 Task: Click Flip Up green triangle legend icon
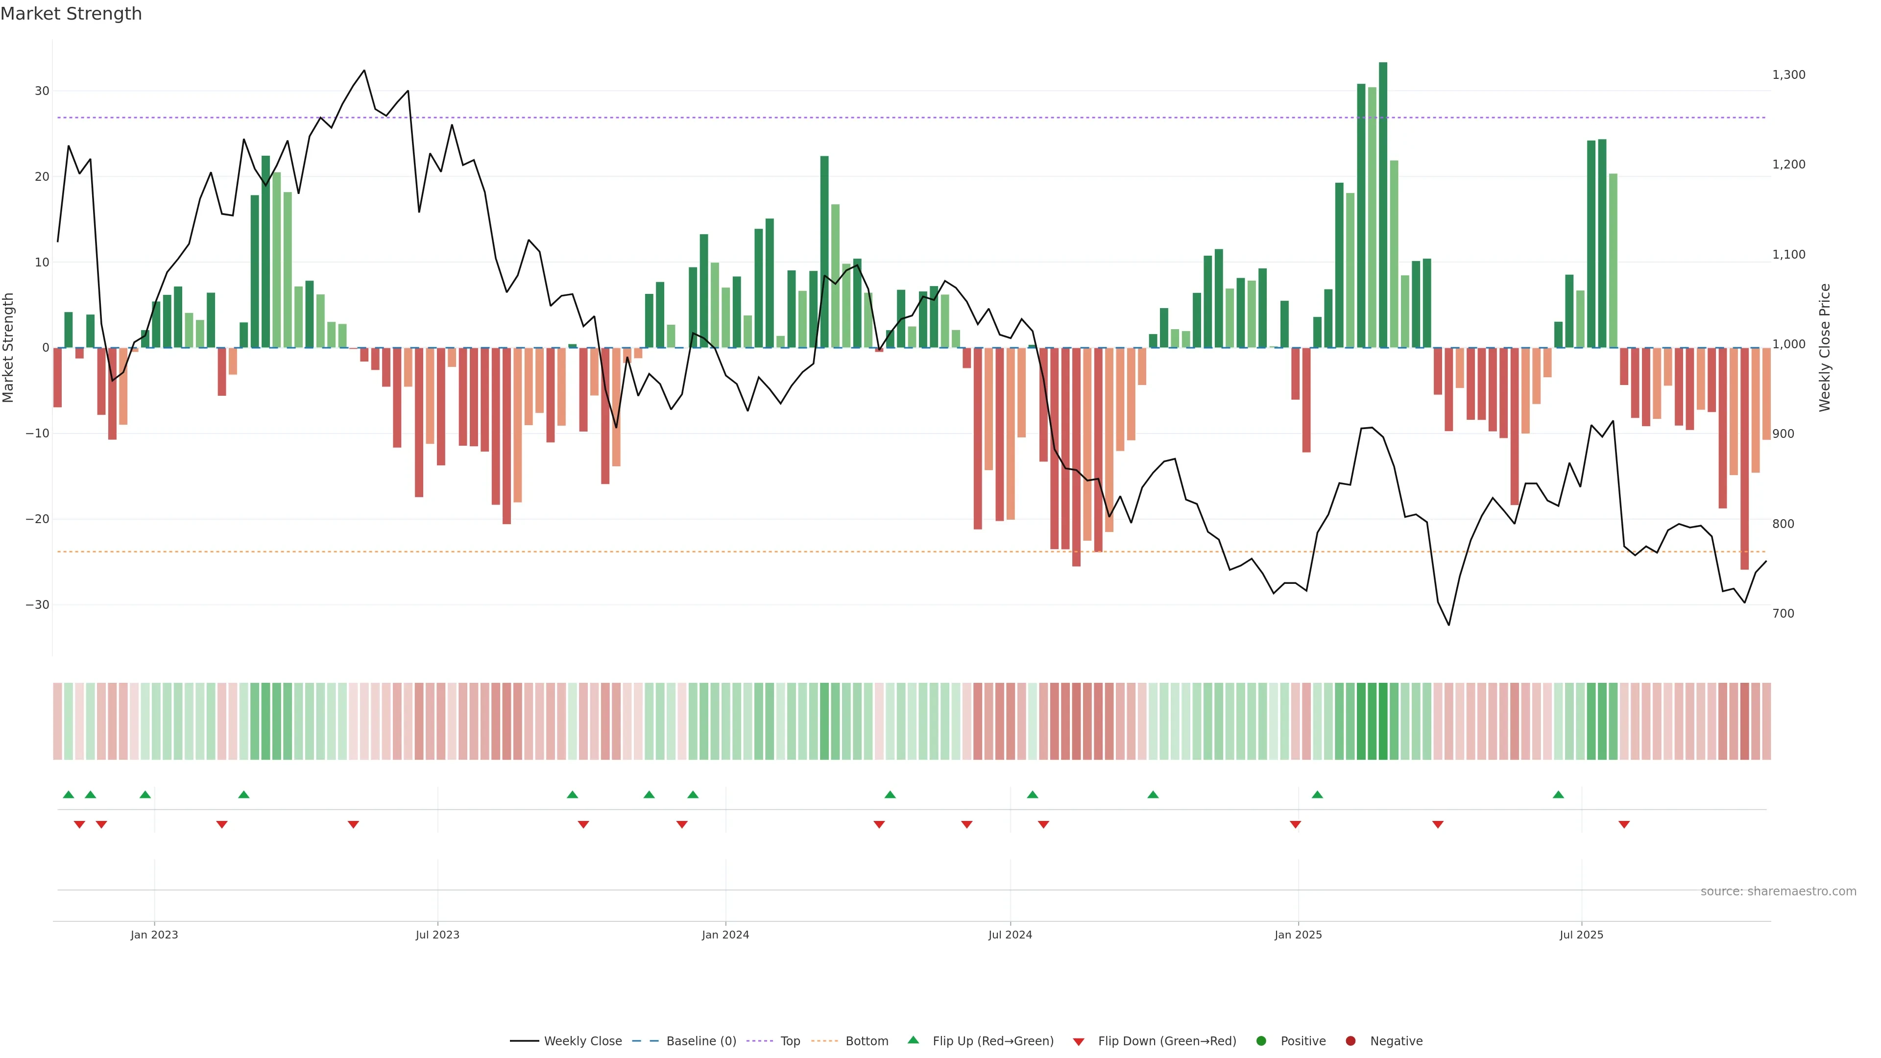pyautogui.click(x=913, y=1040)
